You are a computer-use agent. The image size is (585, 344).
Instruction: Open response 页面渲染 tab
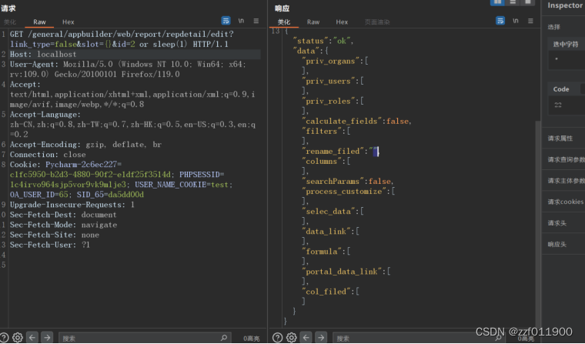[x=377, y=22]
